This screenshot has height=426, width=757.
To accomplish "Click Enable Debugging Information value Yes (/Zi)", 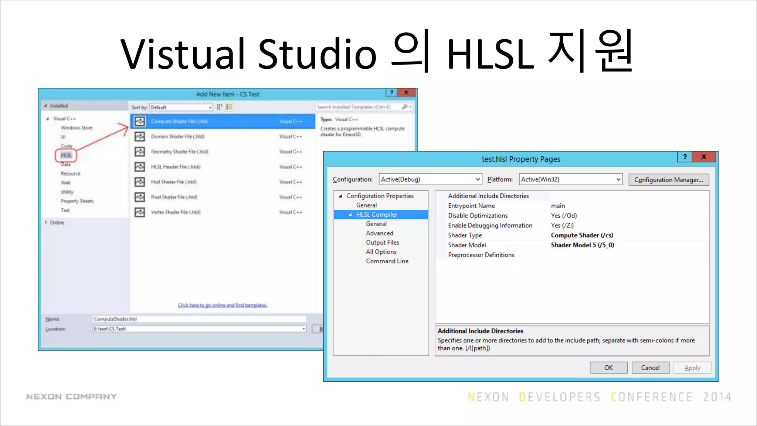I will 562,226.
